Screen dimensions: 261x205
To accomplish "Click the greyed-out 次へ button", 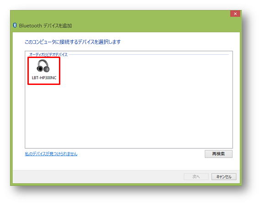I will pos(196,177).
